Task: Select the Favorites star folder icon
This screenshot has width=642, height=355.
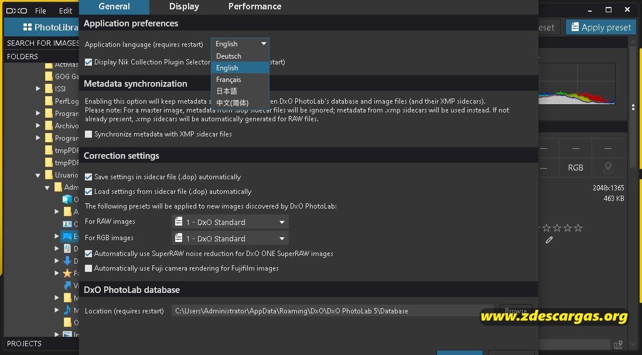Action: click(x=67, y=273)
